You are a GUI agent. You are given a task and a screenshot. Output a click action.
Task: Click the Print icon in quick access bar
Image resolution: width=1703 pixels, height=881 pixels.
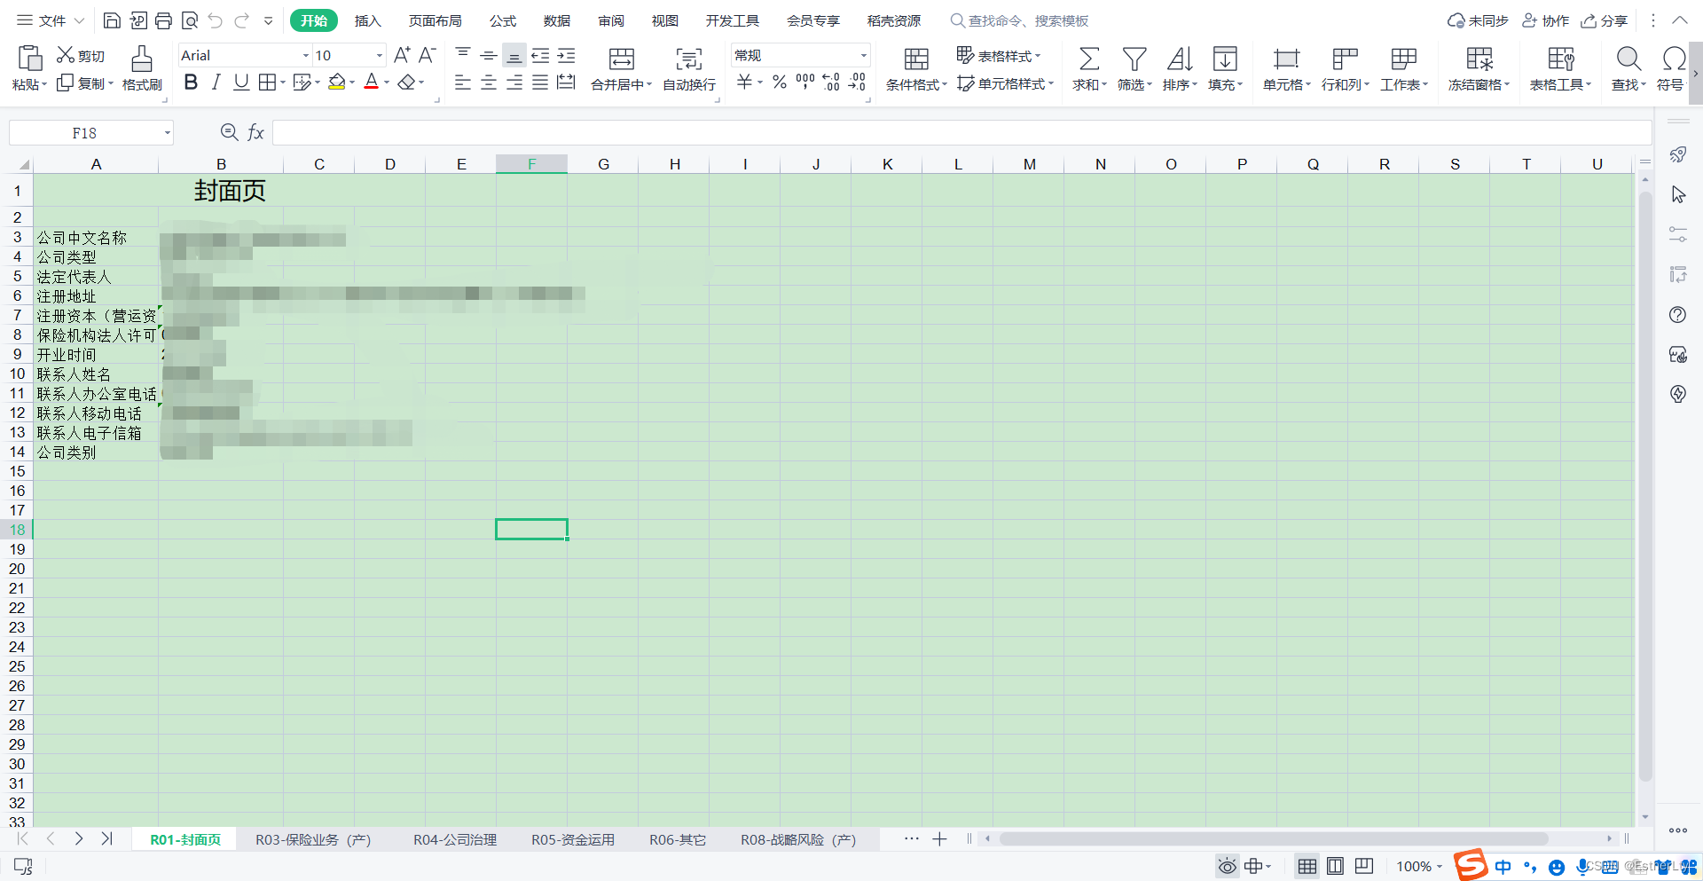[163, 20]
